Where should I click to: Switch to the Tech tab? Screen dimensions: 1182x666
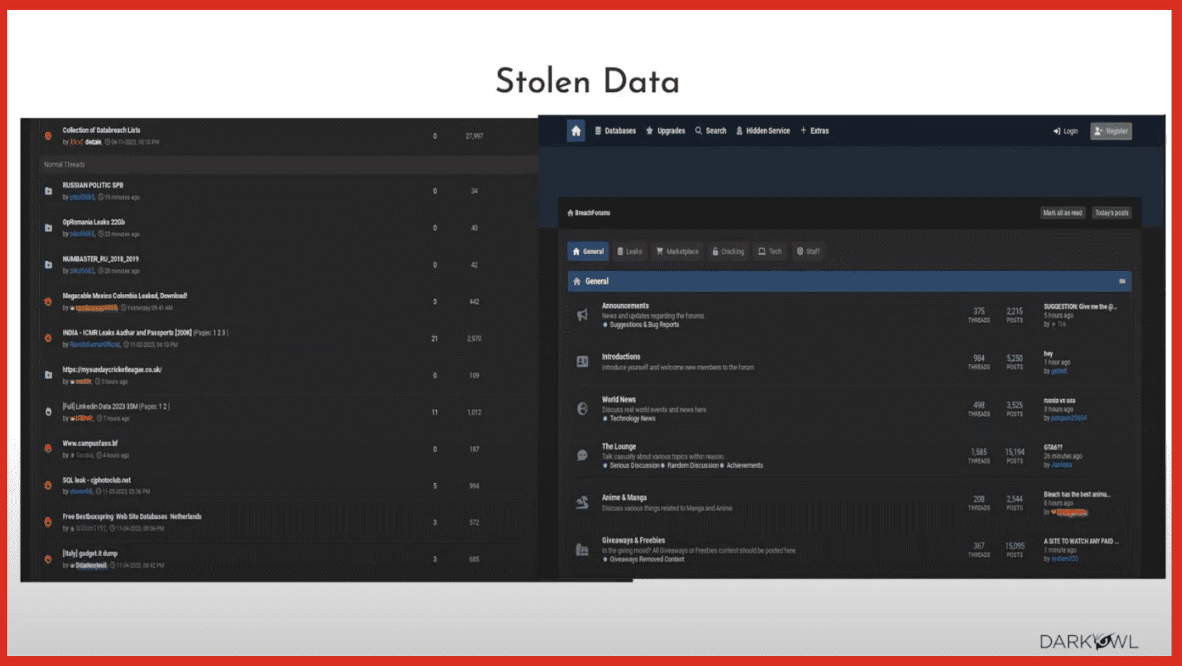tap(769, 251)
